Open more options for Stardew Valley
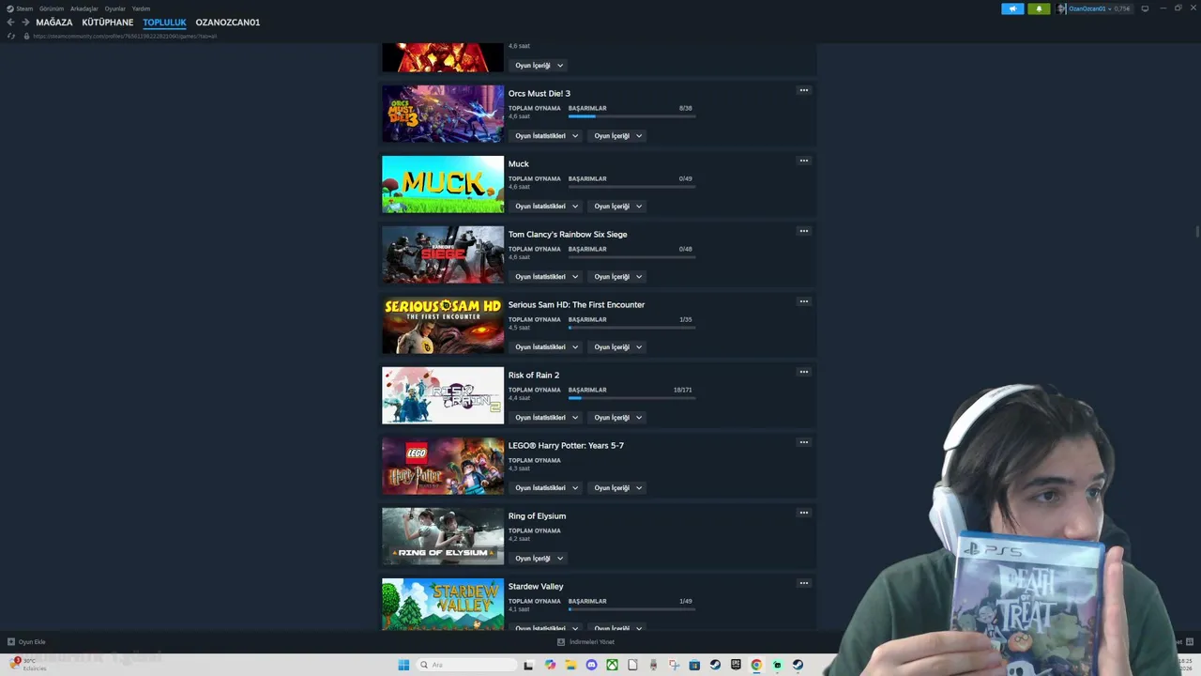1201x676 pixels. [803, 583]
